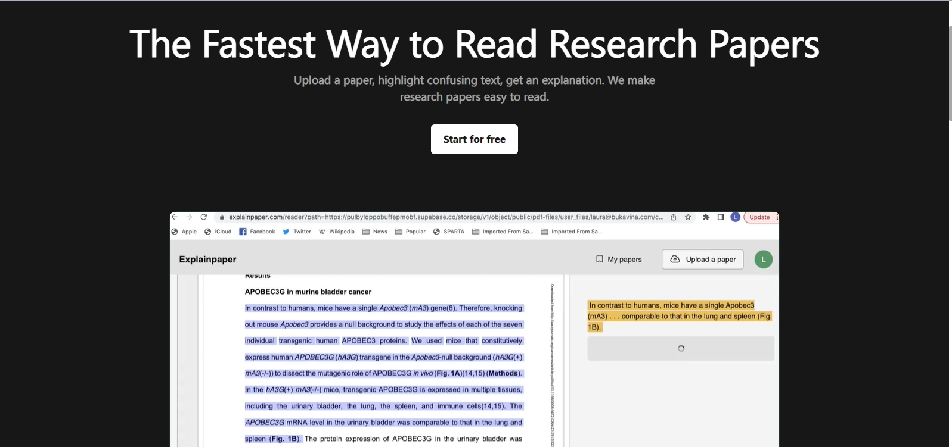Open the second Imported From Sa... folder

click(572, 232)
